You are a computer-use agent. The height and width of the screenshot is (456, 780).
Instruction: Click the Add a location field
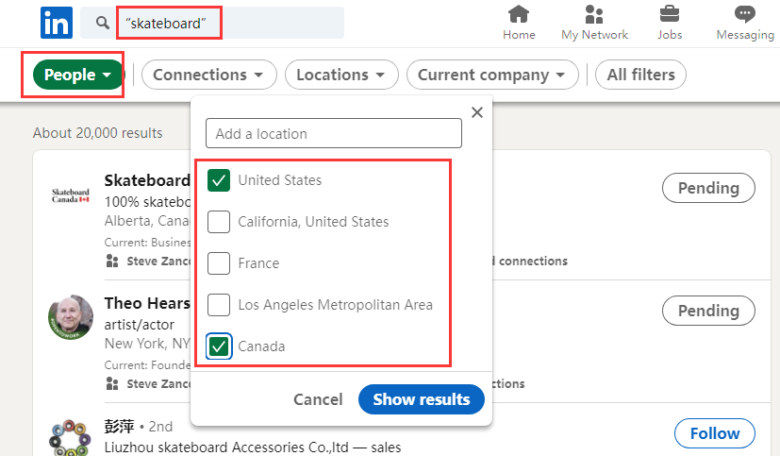pyautogui.click(x=333, y=134)
